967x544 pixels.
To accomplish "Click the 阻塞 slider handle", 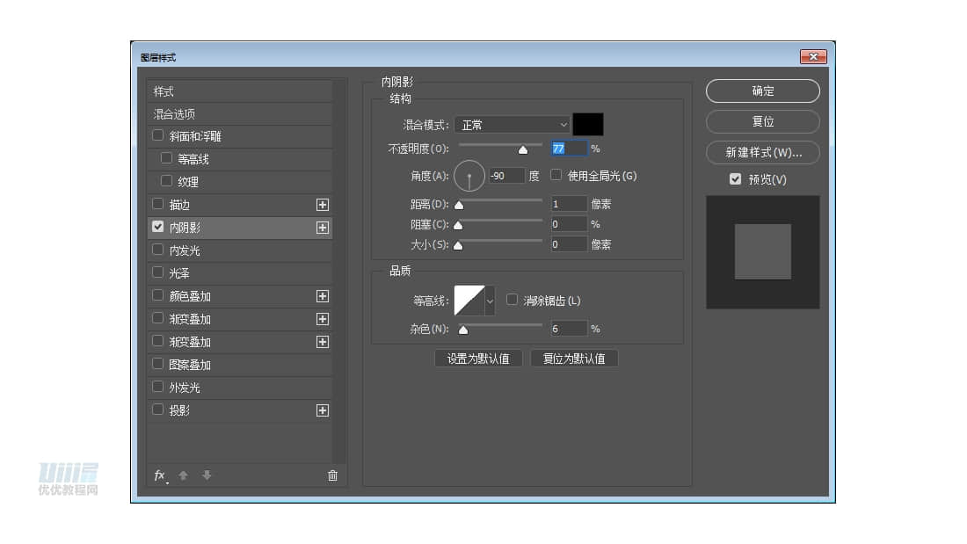I will coord(458,225).
